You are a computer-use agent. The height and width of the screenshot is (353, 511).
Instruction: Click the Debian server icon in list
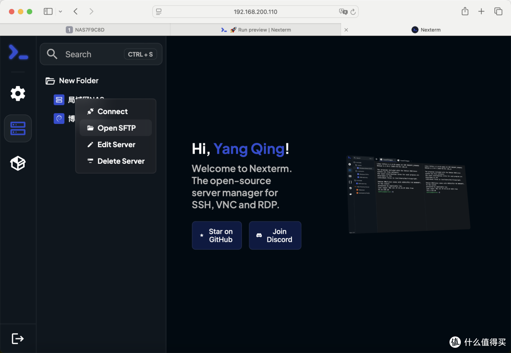(x=59, y=119)
